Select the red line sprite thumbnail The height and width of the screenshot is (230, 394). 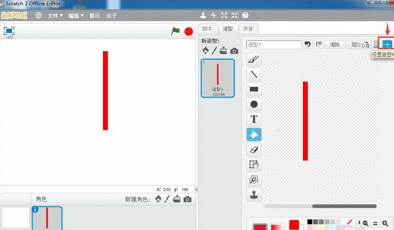coord(47,218)
